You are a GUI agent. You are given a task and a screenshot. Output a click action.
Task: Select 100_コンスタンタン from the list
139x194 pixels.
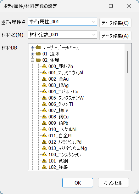(x=65, y=155)
